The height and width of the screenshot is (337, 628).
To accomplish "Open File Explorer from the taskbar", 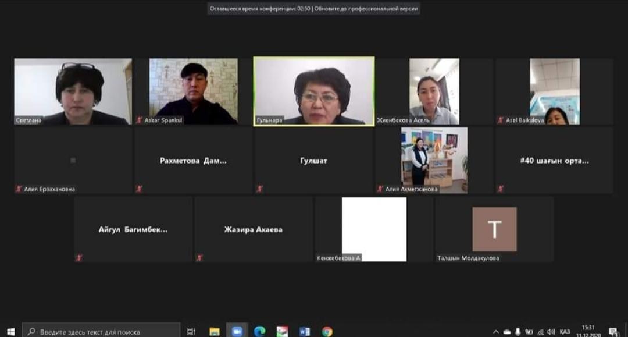I will [215, 332].
